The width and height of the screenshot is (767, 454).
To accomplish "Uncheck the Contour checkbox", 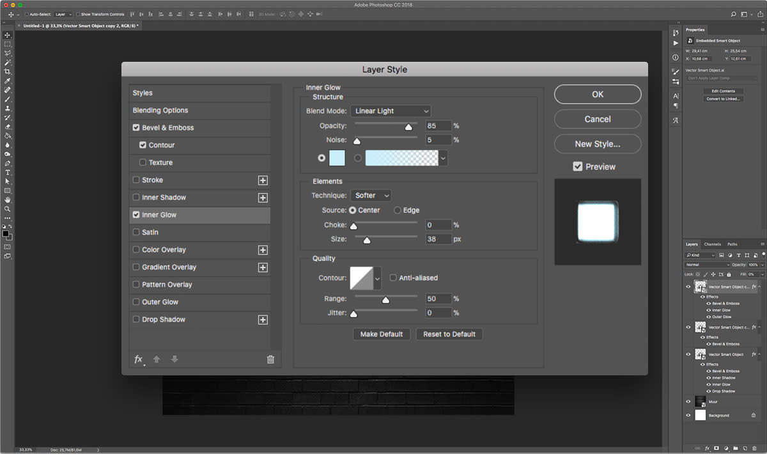I will (x=143, y=145).
